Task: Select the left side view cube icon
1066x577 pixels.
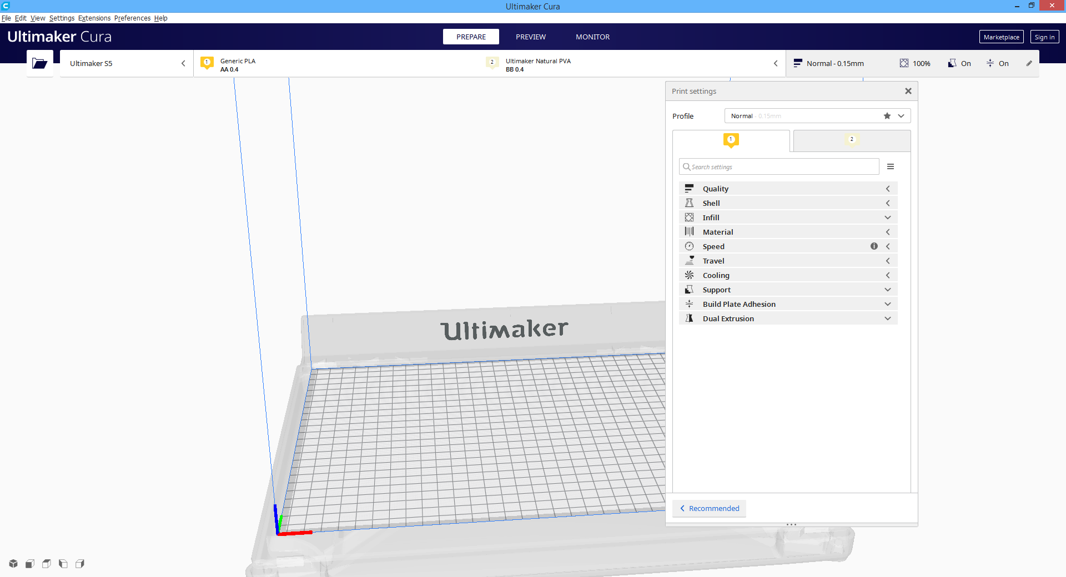Action: [x=63, y=564]
